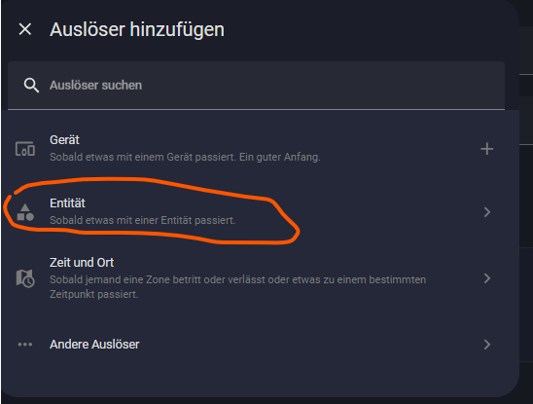Click the Zeit und Ort map-clock icon
533x404 pixels.
click(x=25, y=278)
